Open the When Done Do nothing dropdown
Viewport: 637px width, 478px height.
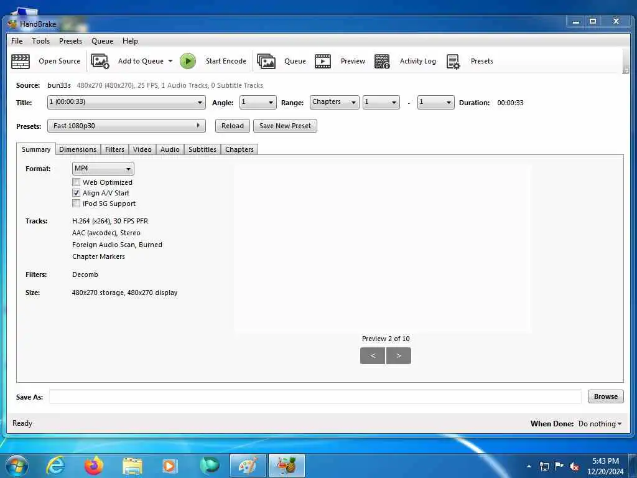600,423
